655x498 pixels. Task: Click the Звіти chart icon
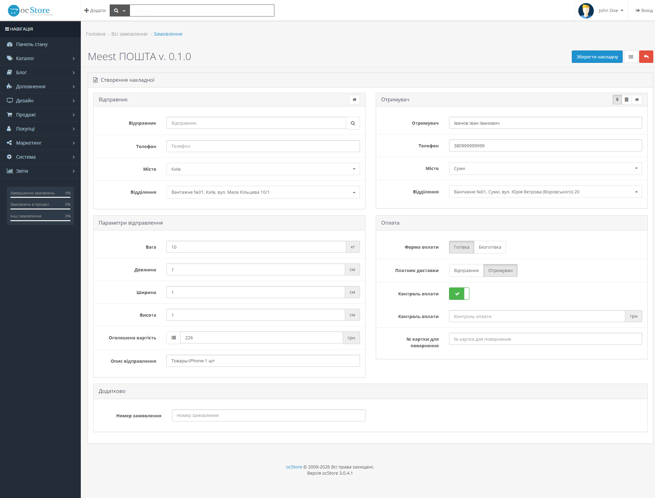click(x=10, y=171)
